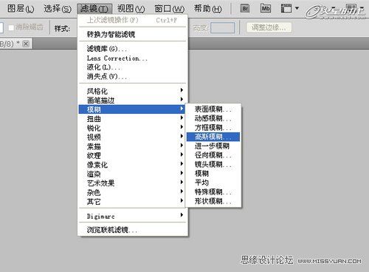Expand the 杂色 noise submenu
The width and height of the screenshot is (369, 272).
click(x=131, y=192)
